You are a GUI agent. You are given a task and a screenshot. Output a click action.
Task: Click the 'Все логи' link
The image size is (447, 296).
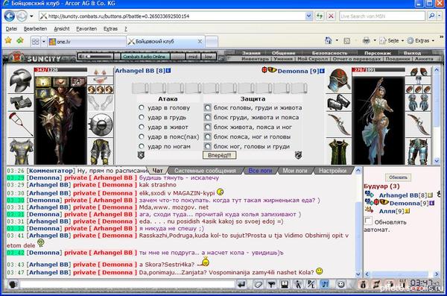click(260, 171)
